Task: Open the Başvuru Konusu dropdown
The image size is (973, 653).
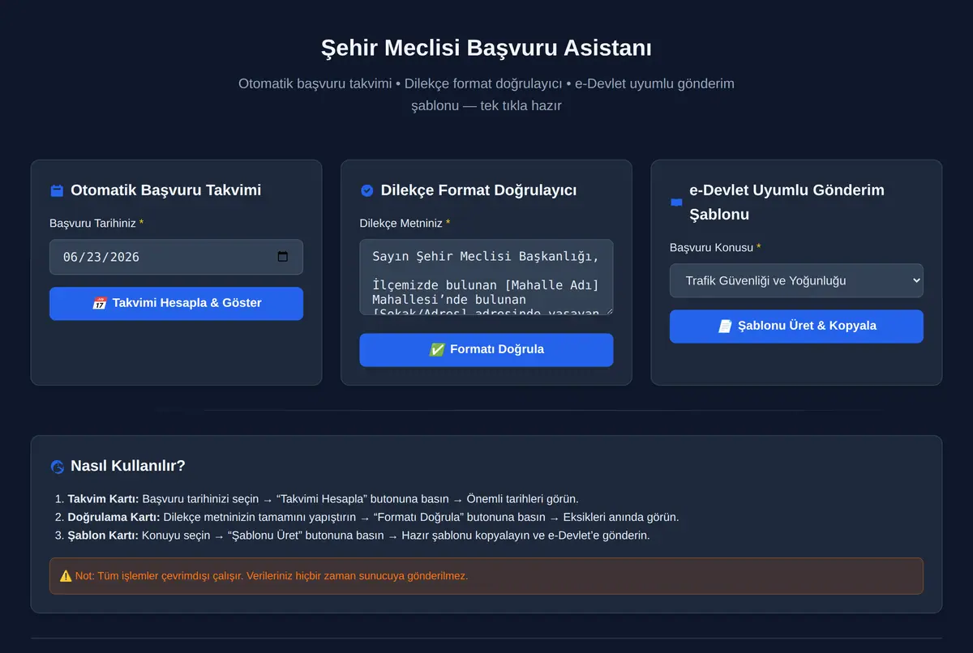Action: click(x=796, y=280)
